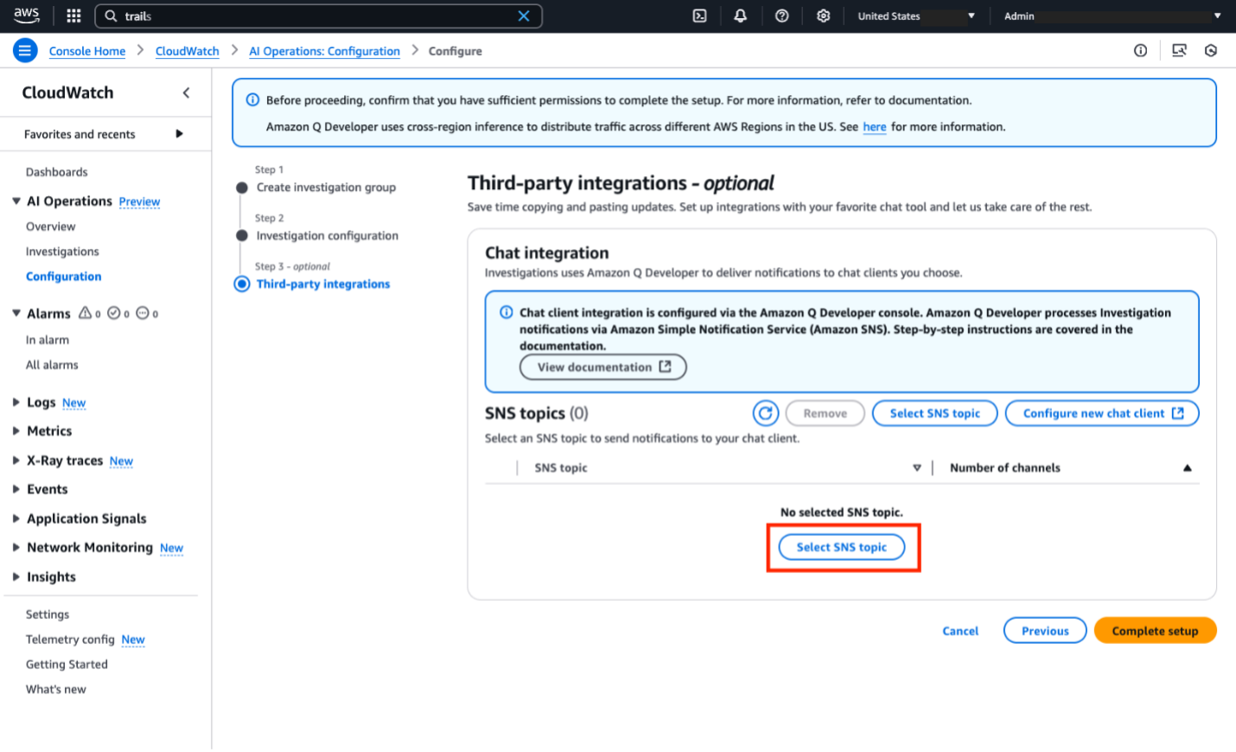Image resolution: width=1236 pixels, height=752 pixels.
Task: Click the Configure new chat client button
Action: pos(1103,413)
